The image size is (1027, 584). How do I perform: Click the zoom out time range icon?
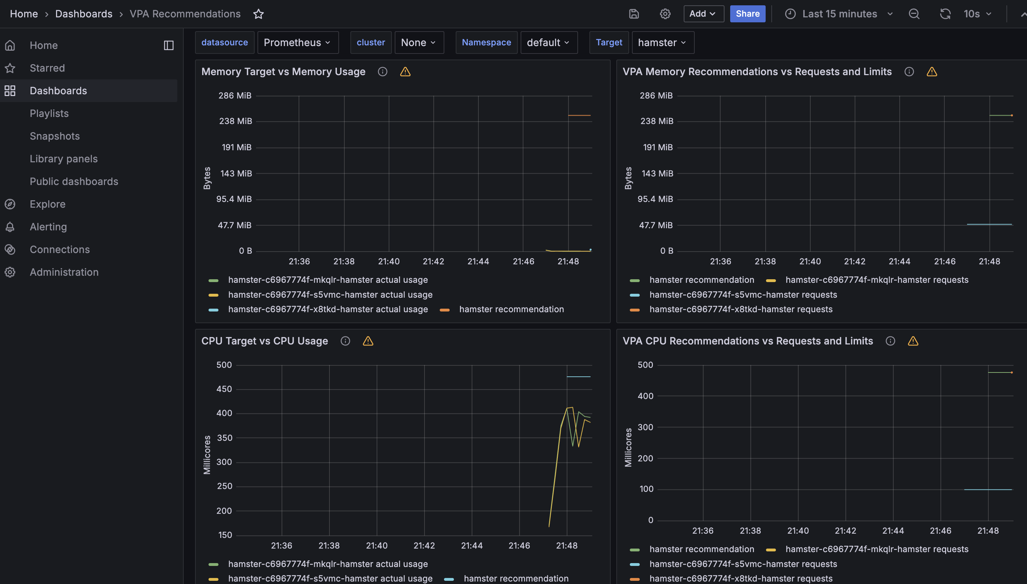(914, 14)
